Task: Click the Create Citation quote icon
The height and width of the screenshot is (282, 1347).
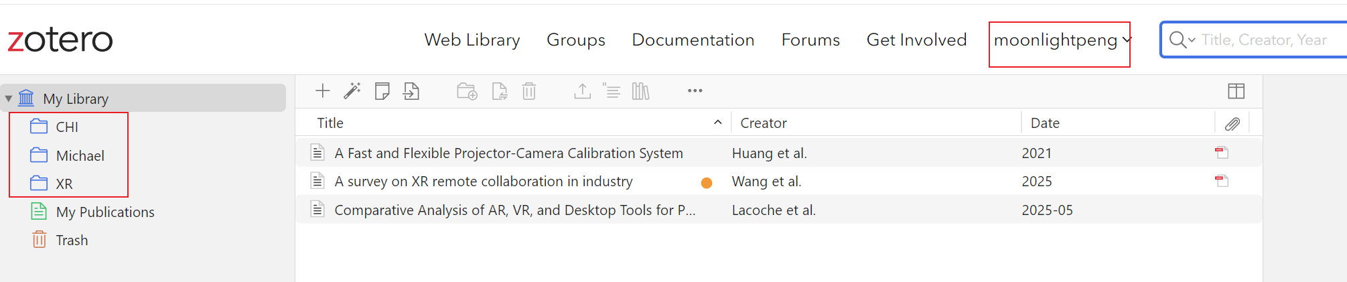Action: click(x=612, y=91)
